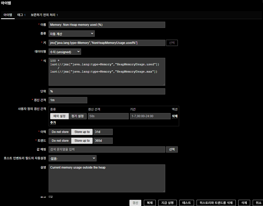This screenshot has width=263, height=206.
Task: Open the 보존하기 전의 처리 tab
Action: (44, 15)
